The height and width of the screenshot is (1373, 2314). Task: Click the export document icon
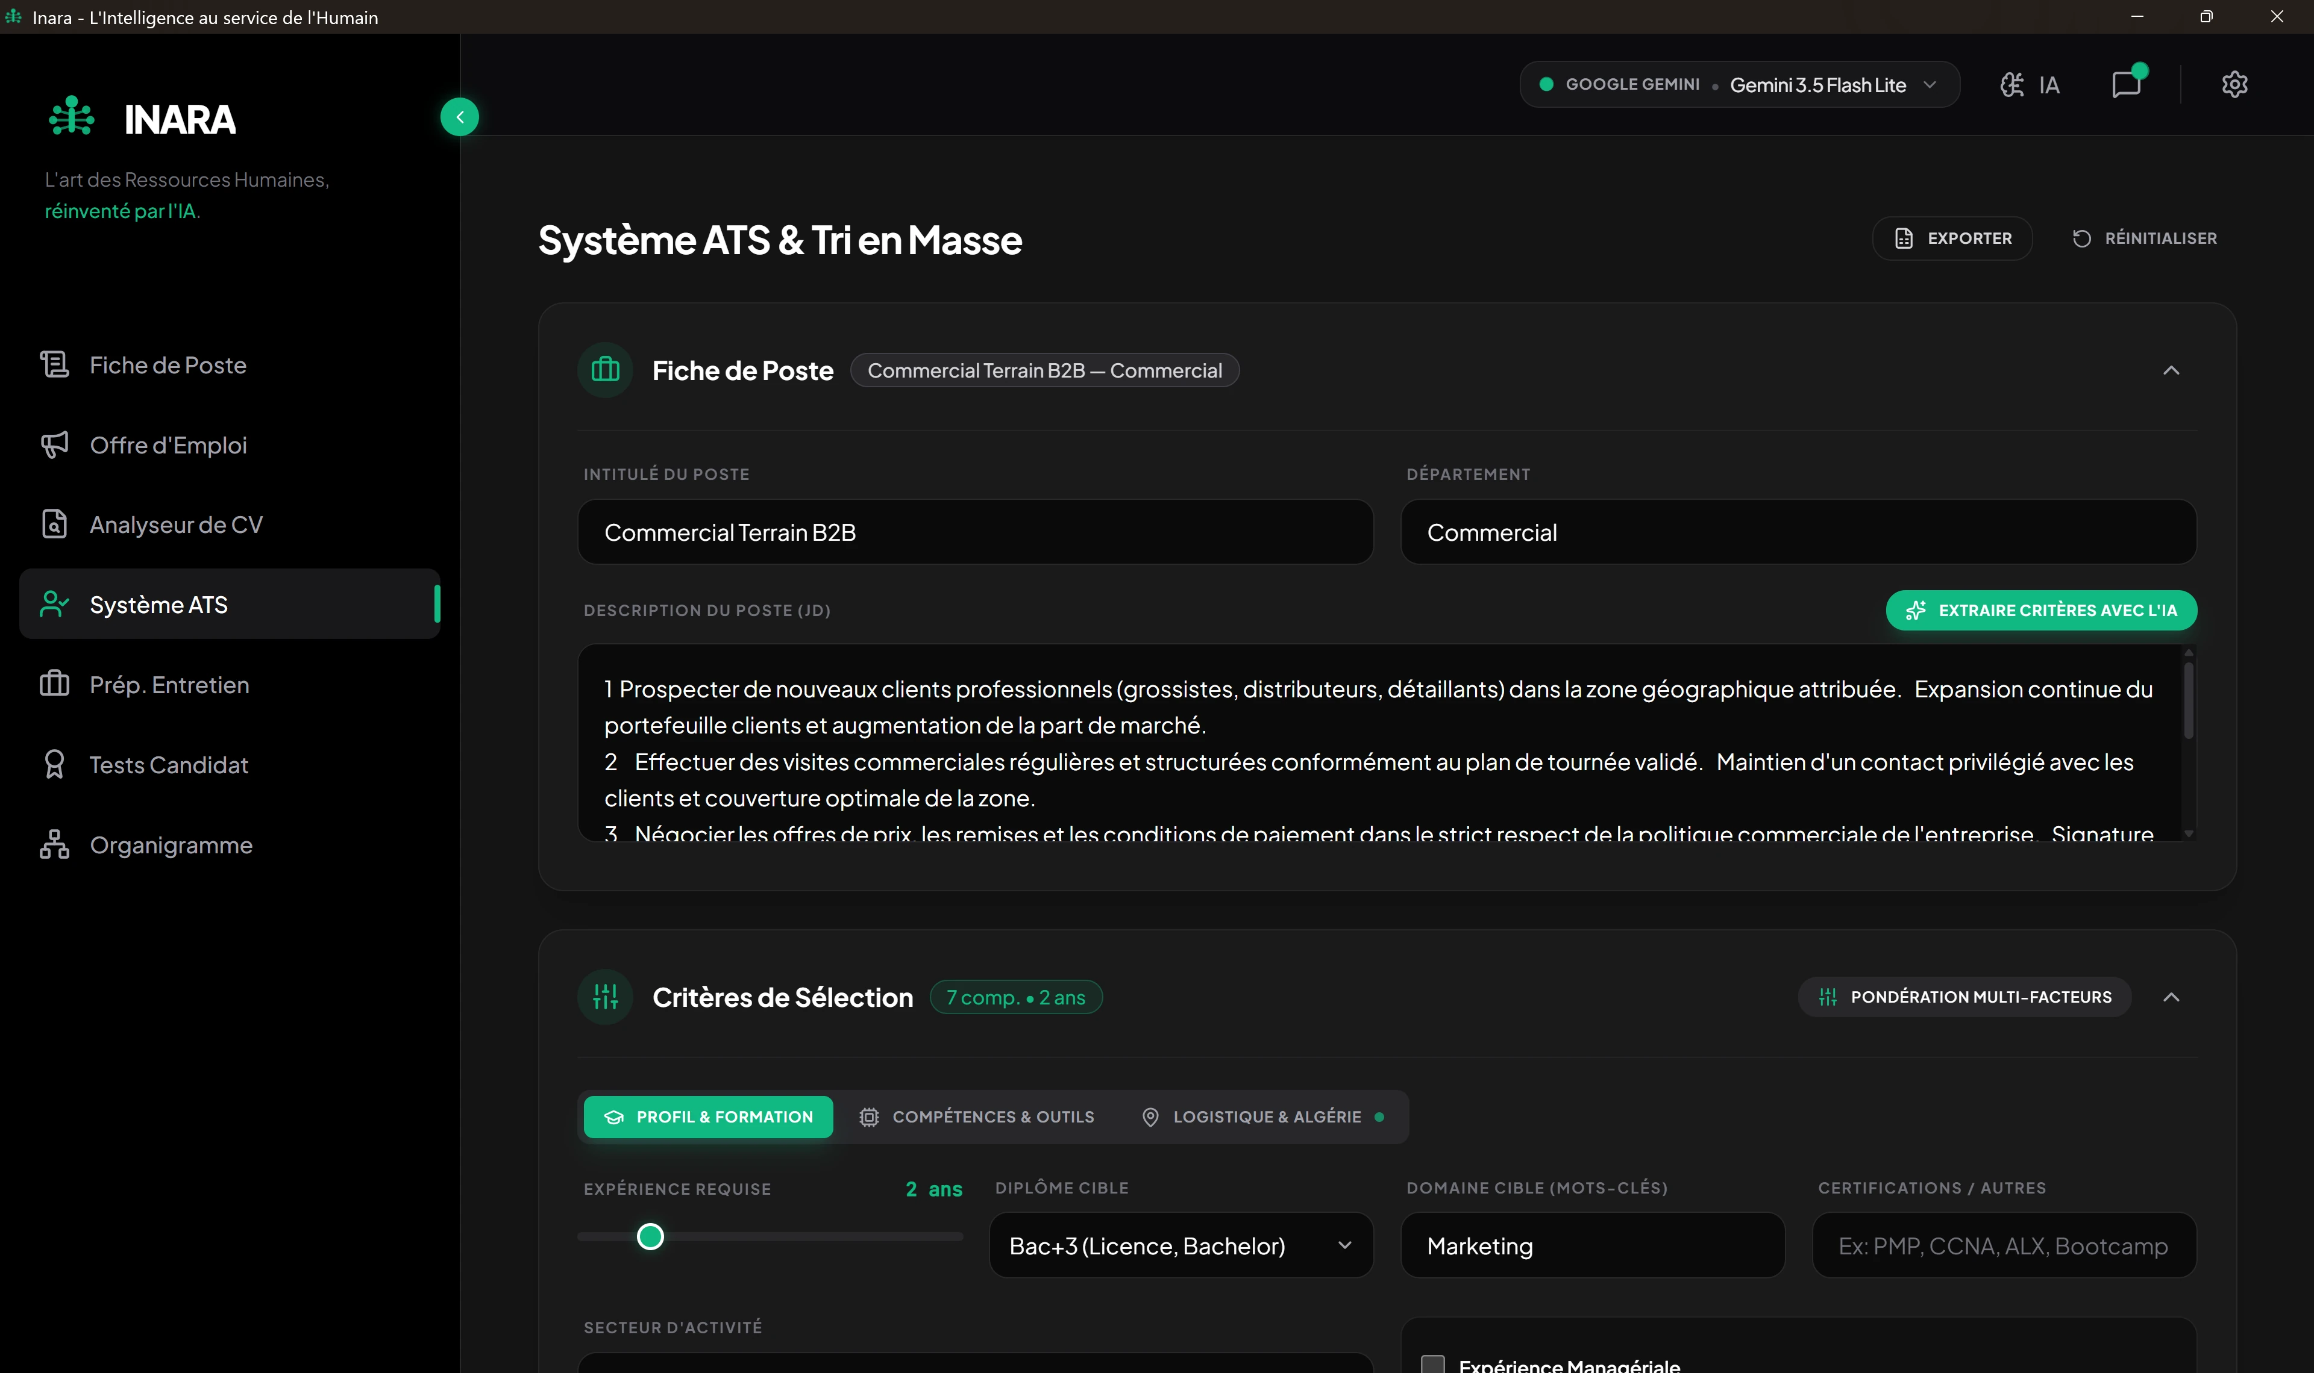coord(1903,238)
